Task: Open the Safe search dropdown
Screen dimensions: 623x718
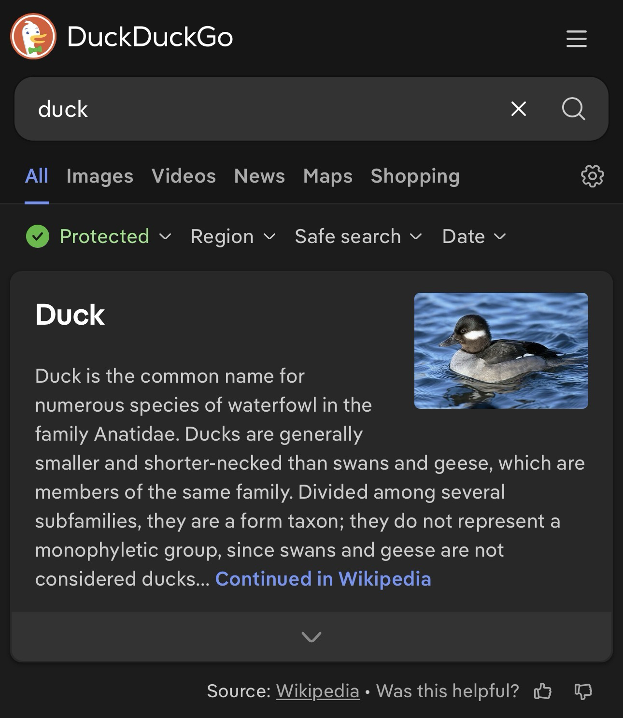Action: point(358,237)
